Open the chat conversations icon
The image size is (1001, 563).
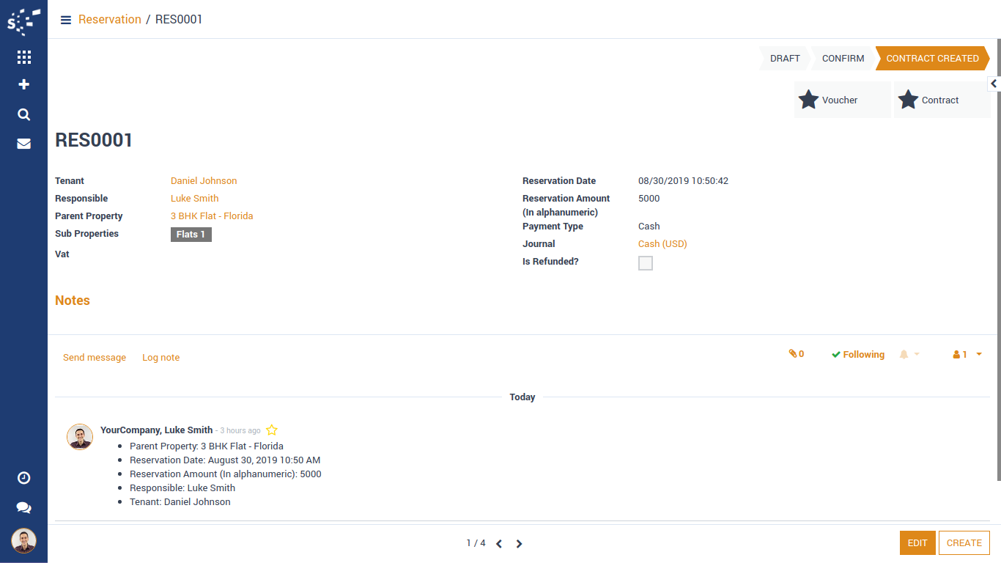[23, 507]
